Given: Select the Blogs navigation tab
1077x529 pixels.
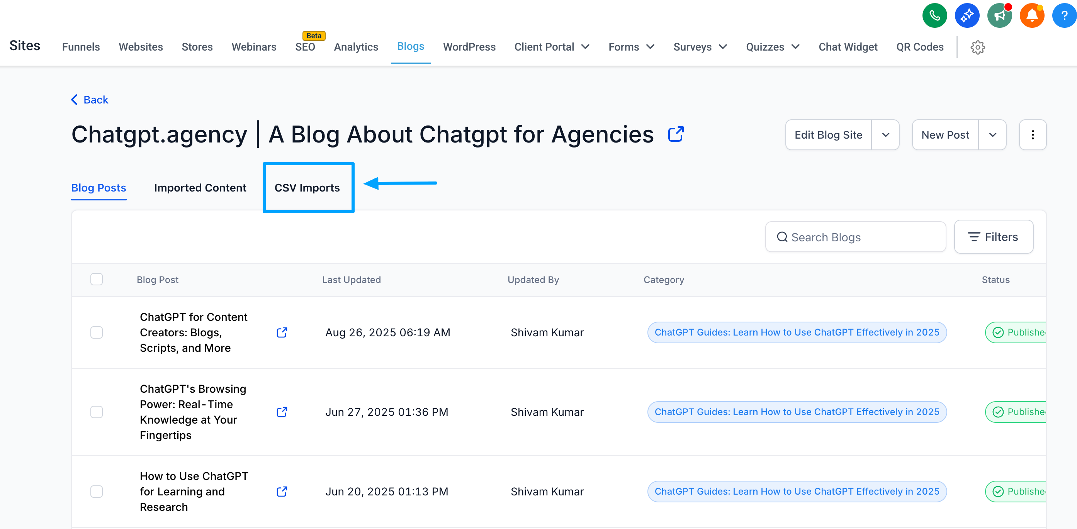Looking at the screenshot, I should pos(411,46).
